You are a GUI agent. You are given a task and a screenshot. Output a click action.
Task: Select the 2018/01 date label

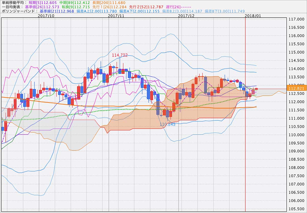253,16
